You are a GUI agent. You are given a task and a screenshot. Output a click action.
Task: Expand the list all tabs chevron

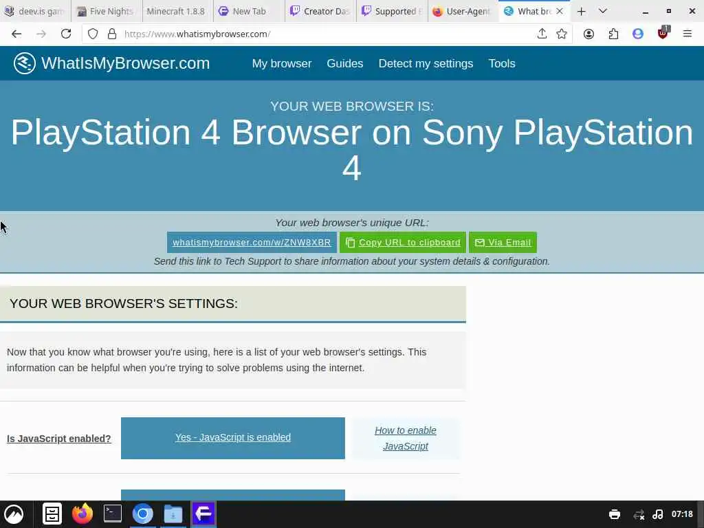[603, 11]
